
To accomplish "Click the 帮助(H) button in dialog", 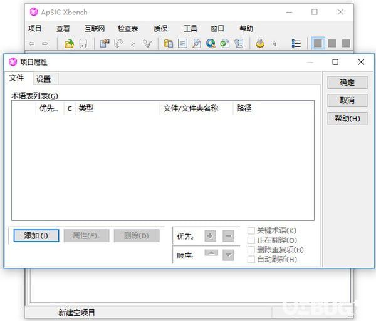I will (x=347, y=118).
